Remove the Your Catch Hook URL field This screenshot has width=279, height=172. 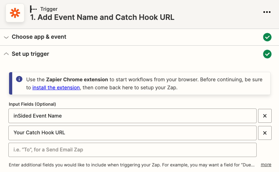click(x=265, y=133)
